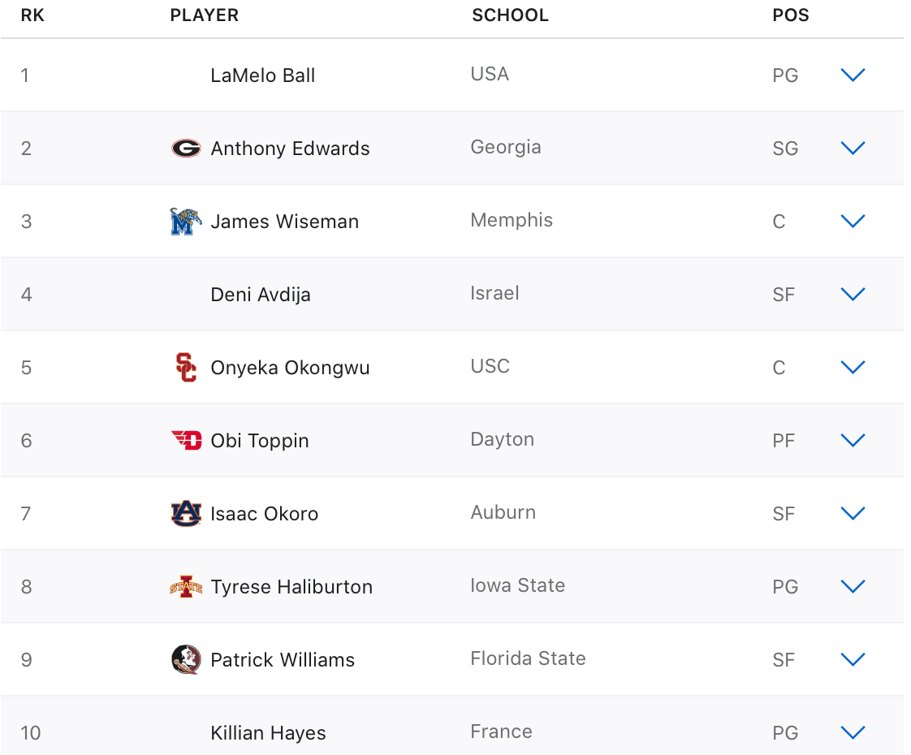
Task: Click the Auburn Tigers logo icon
Action: point(186,513)
